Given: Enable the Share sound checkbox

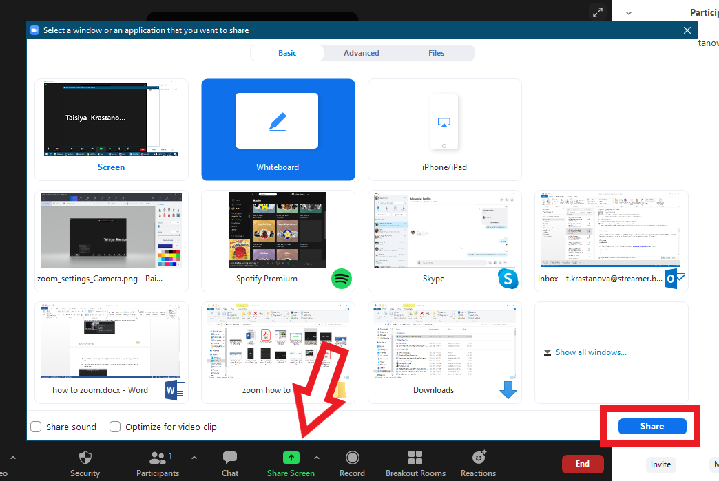Looking at the screenshot, I should (x=37, y=427).
